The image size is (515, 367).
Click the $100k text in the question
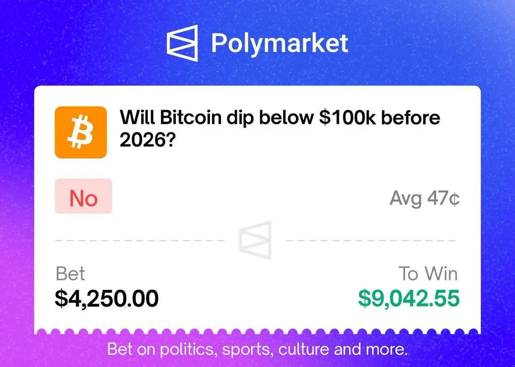(x=350, y=117)
